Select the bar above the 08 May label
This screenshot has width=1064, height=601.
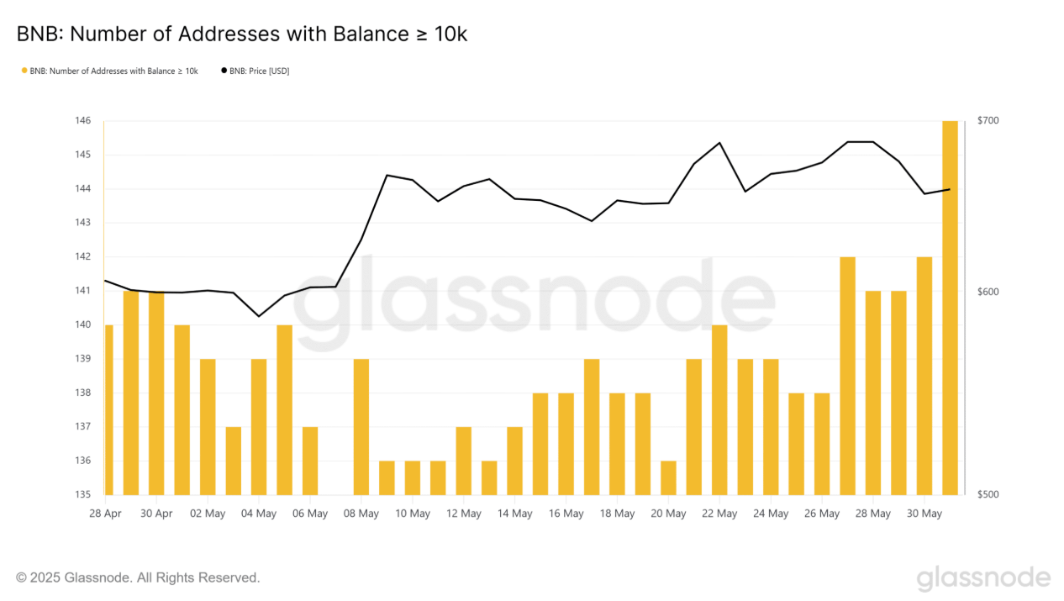(x=361, y=427)
